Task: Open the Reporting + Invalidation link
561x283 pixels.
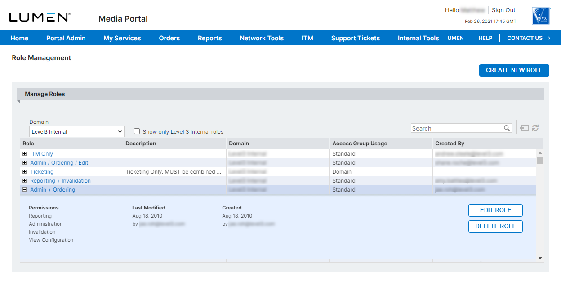Action: 60,181
